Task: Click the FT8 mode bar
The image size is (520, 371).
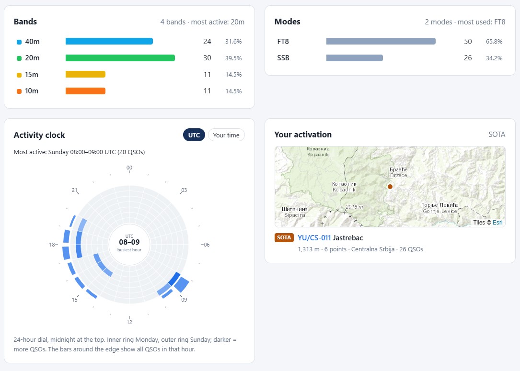Action: point(381,41)
